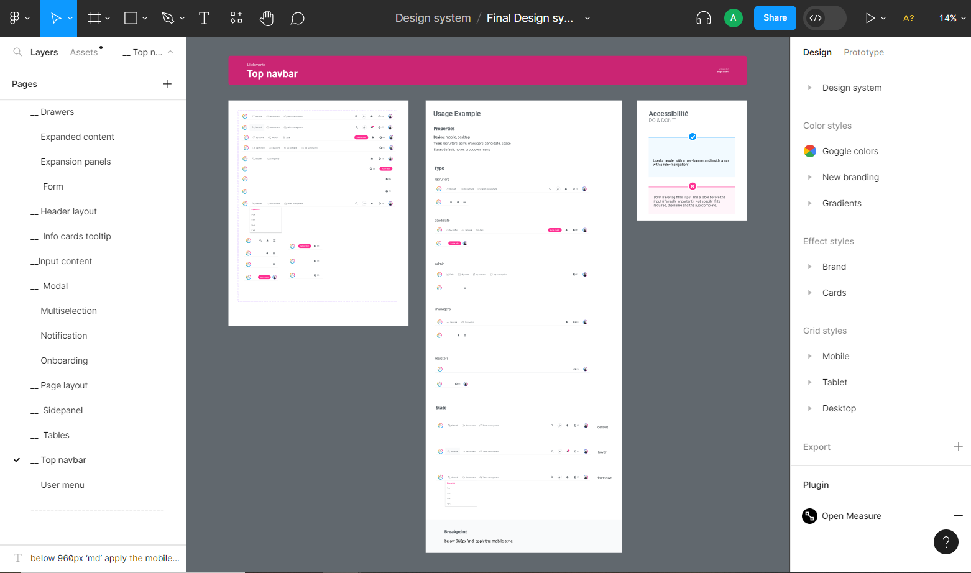This screenshot has height=573, width=971.
Task: Select the Rectangle shape tool
Action: pos(131,18)
